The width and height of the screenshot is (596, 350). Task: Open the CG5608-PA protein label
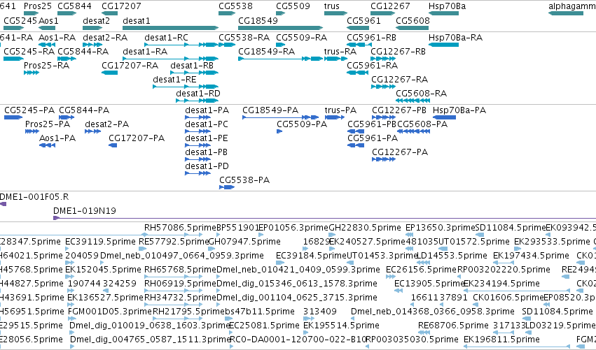tap(422, 124)
